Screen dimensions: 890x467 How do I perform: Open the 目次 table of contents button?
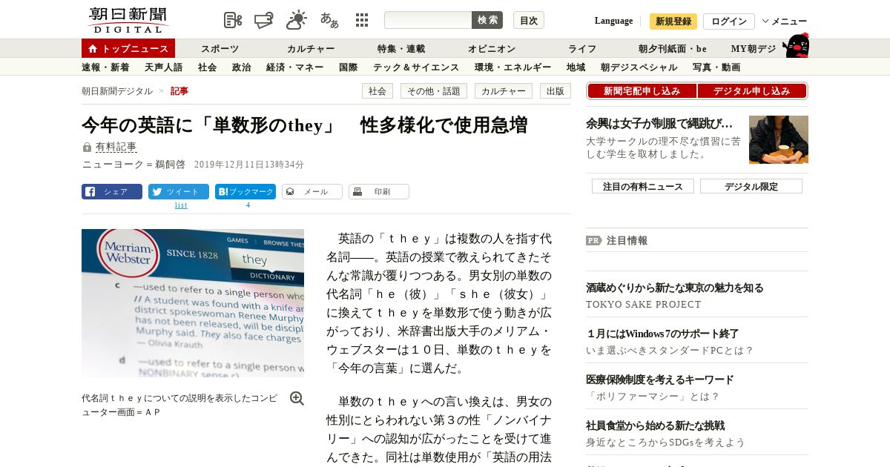click(x=529, y=20)
